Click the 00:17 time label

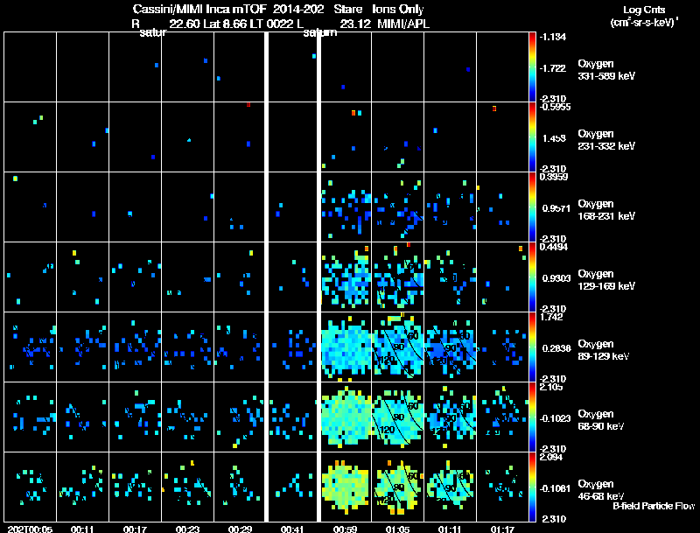pyautogui.click(x=135, y=529)
